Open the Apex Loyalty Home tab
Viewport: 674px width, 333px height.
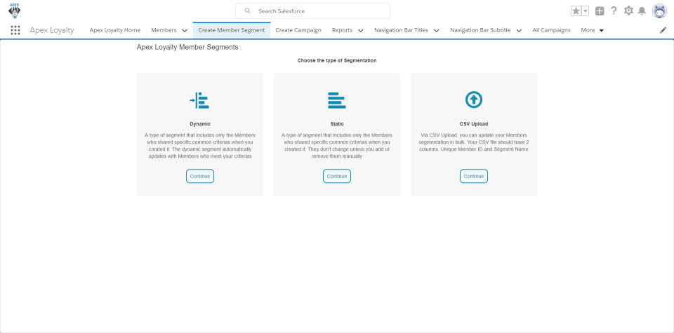pyautogui.click(x=114, y=30)
